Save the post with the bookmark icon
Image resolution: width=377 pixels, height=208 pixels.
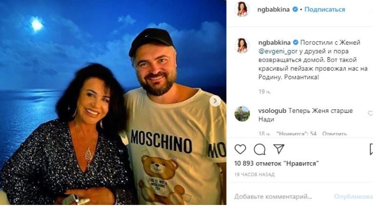(x=371, y=149)
